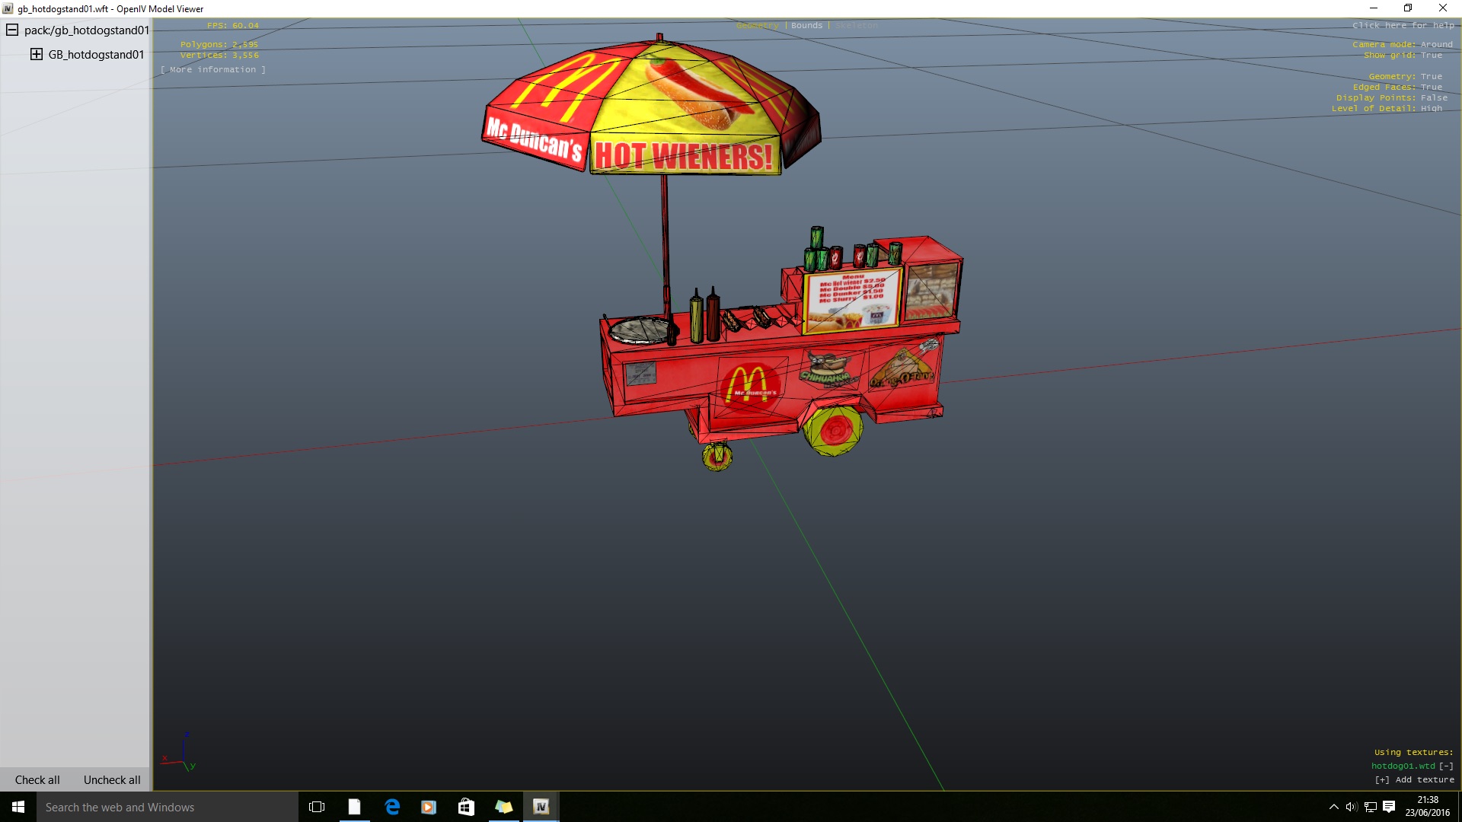This screenshot has height=822, width=1462.
Task: Select hotdog01.wtd texture entry
Action: point(1403,766)
